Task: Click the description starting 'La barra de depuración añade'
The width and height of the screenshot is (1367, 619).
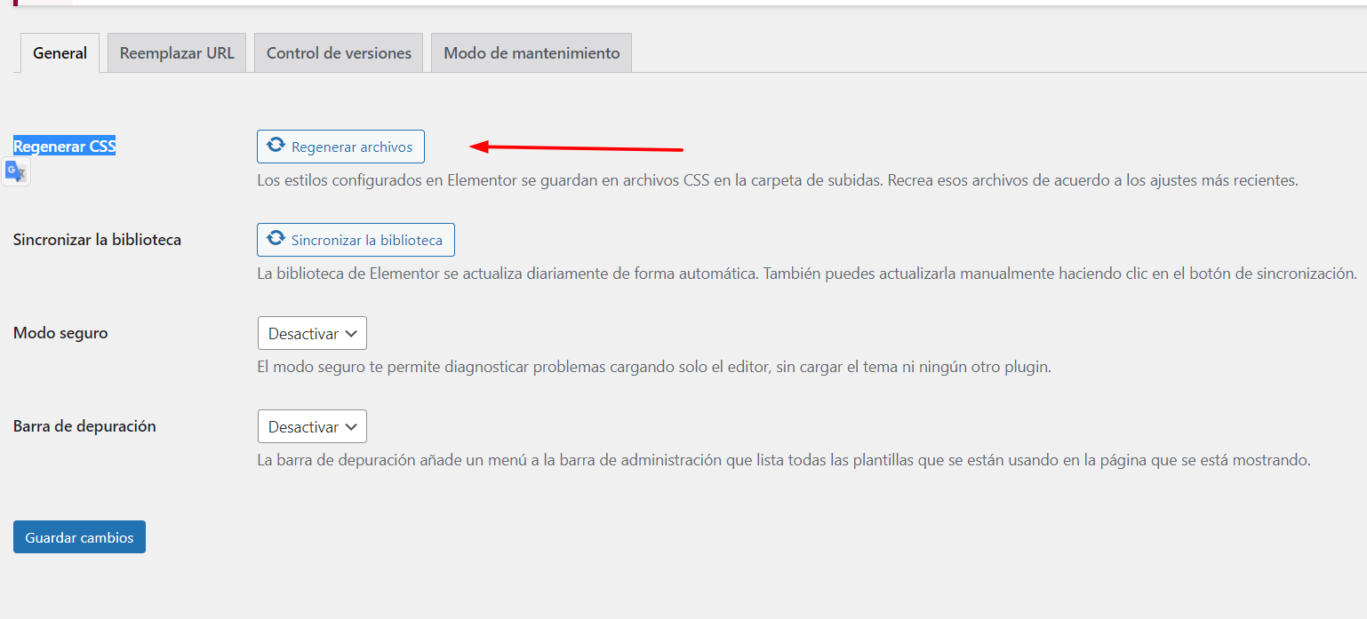Action: [784, 460]
